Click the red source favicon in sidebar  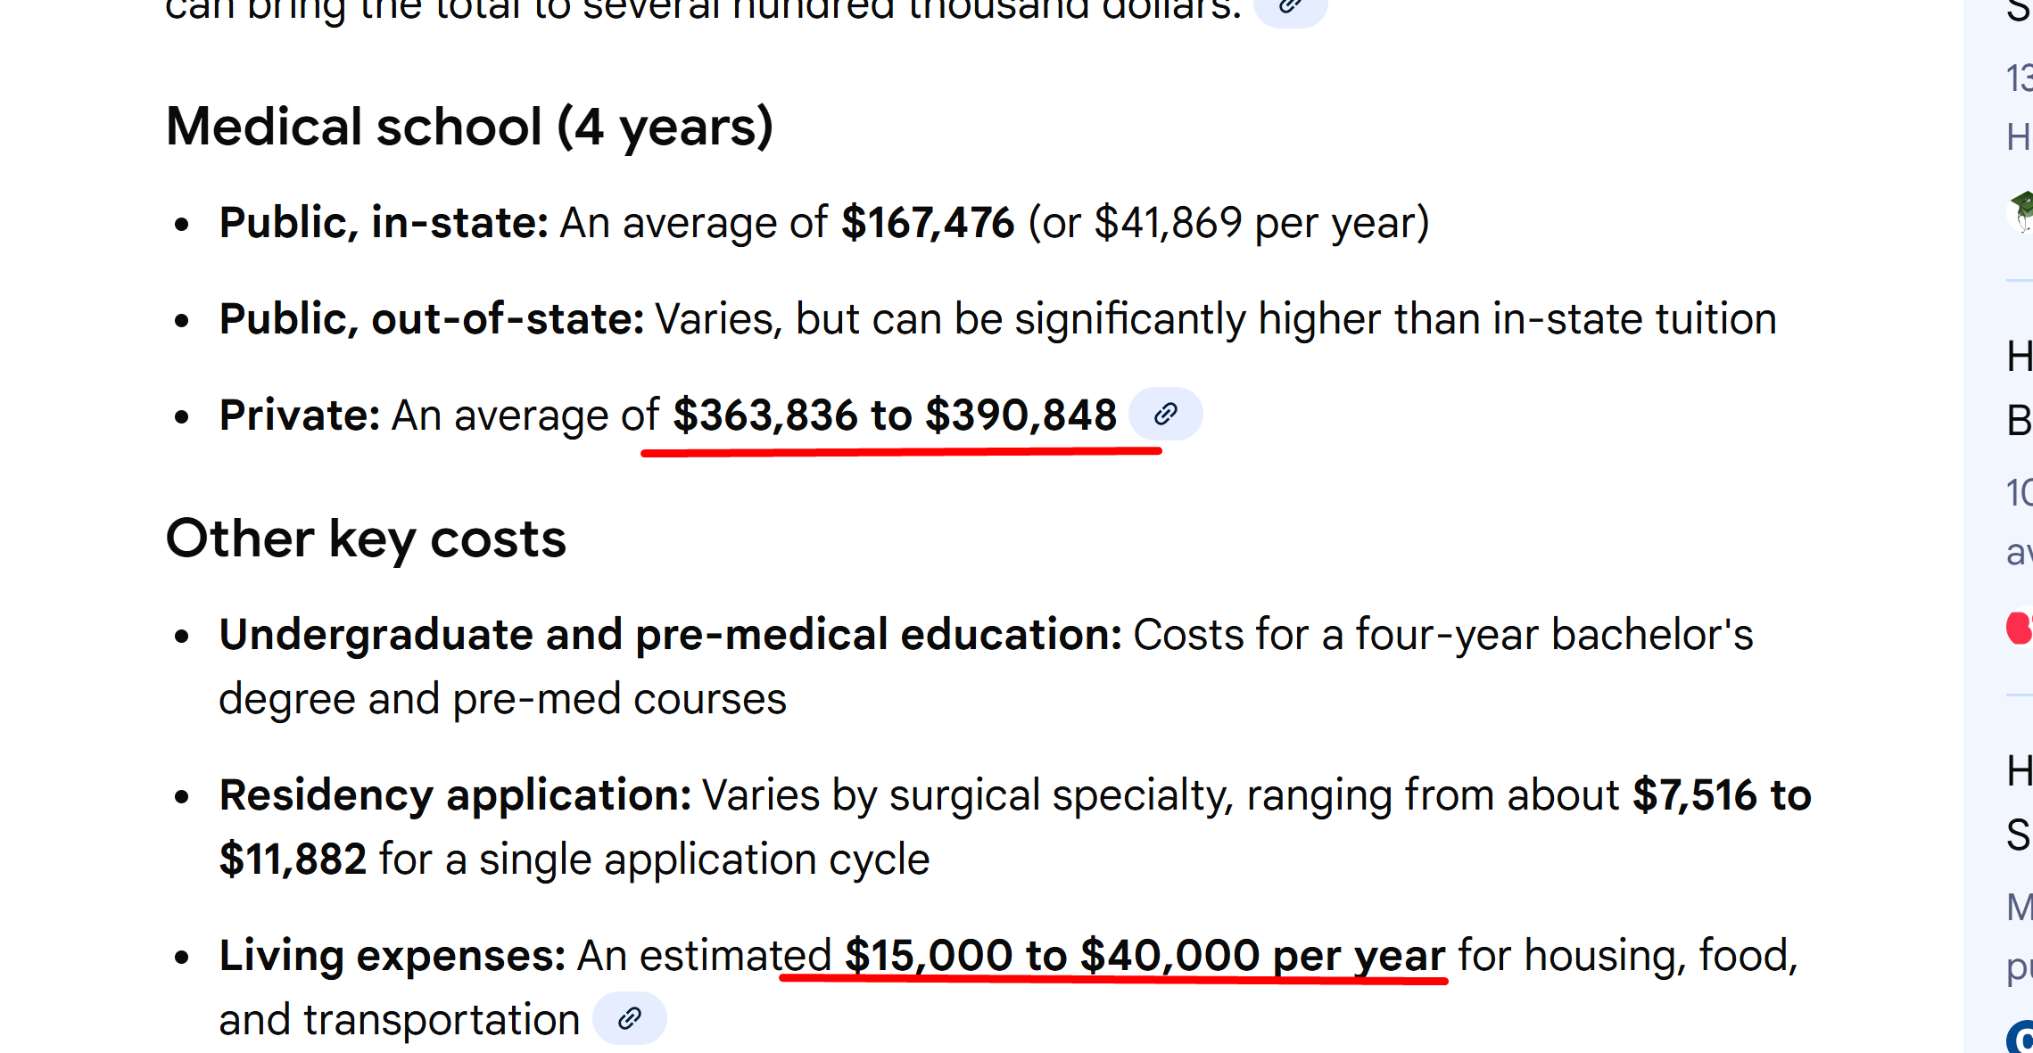2020,628
